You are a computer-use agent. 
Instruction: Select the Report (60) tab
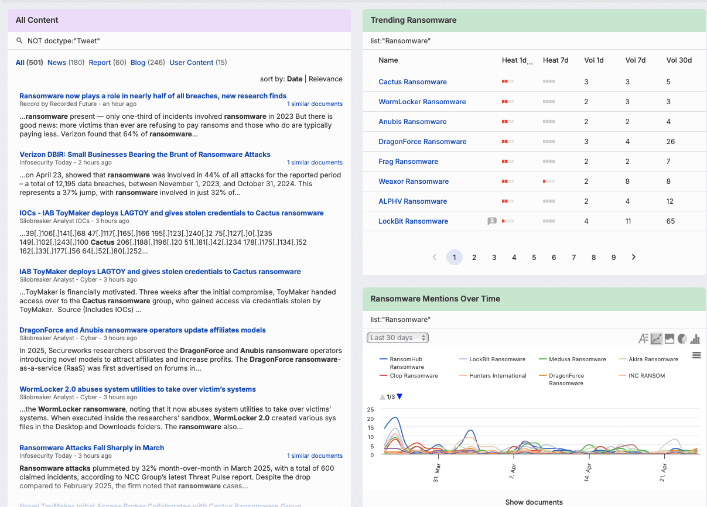tap(108, 63)
